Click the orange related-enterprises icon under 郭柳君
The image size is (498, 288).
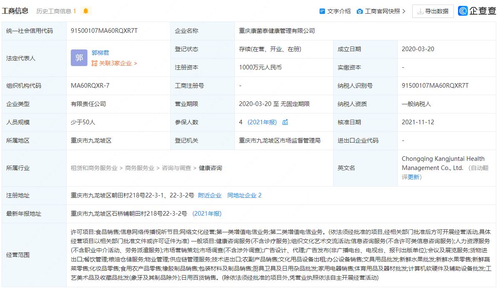pyautogui.click(x=95, y=63)
